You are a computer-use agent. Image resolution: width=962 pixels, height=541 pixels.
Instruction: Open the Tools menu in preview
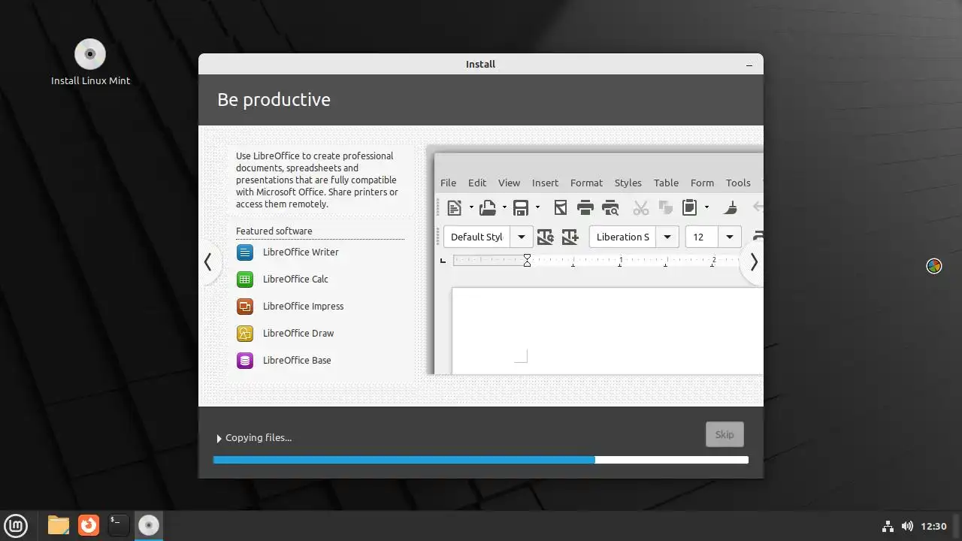tap(738, 183)
